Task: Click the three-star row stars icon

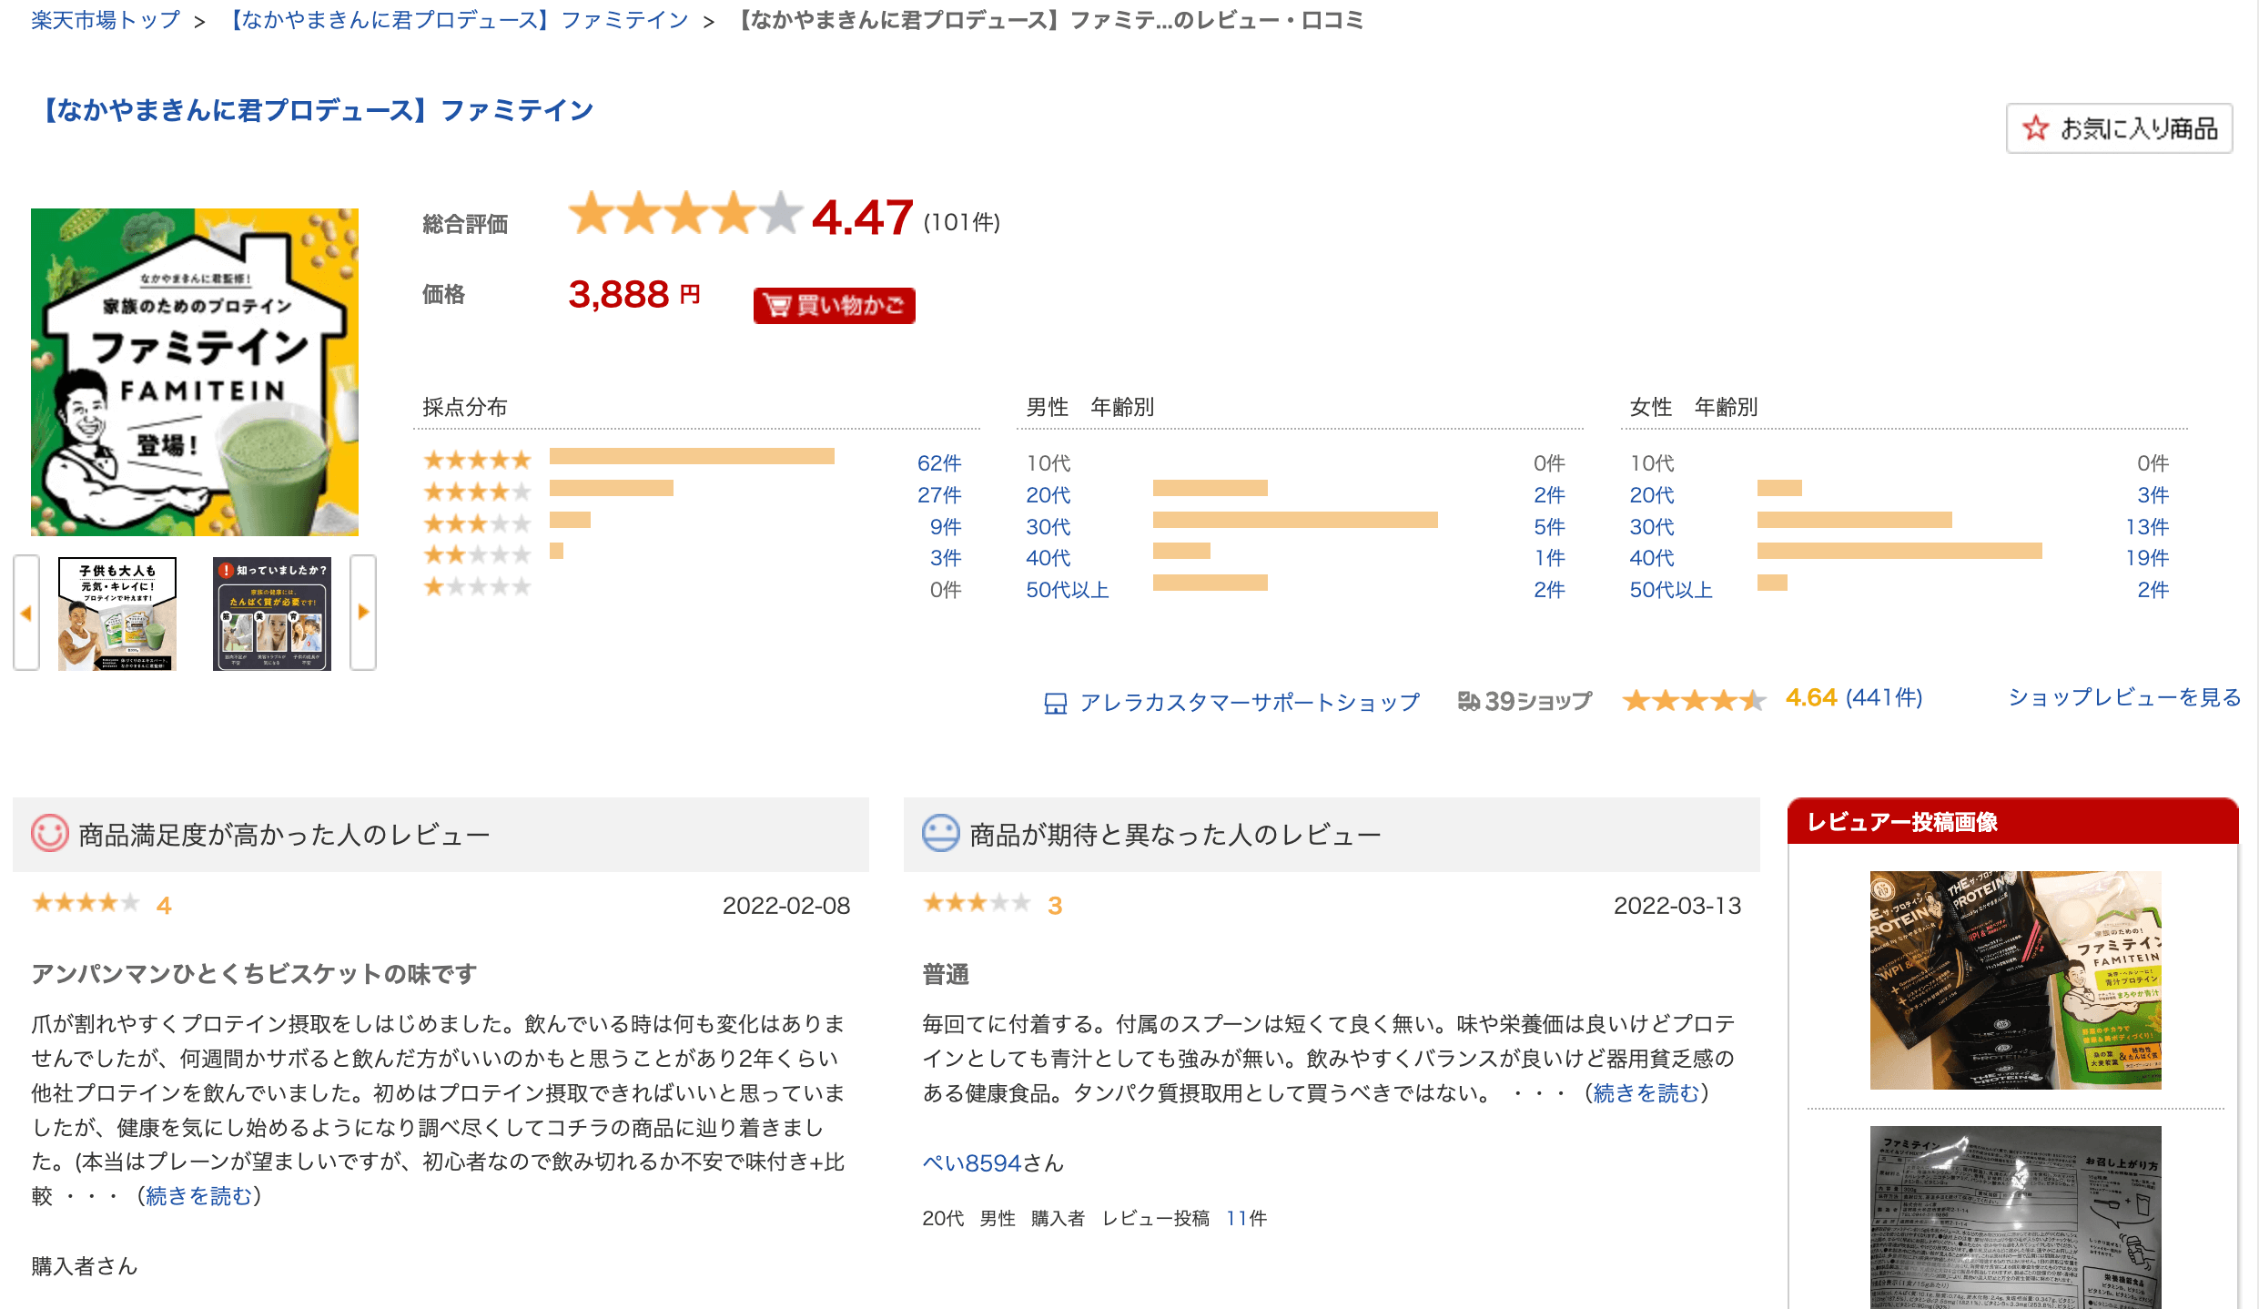Action: pos(477,524)
